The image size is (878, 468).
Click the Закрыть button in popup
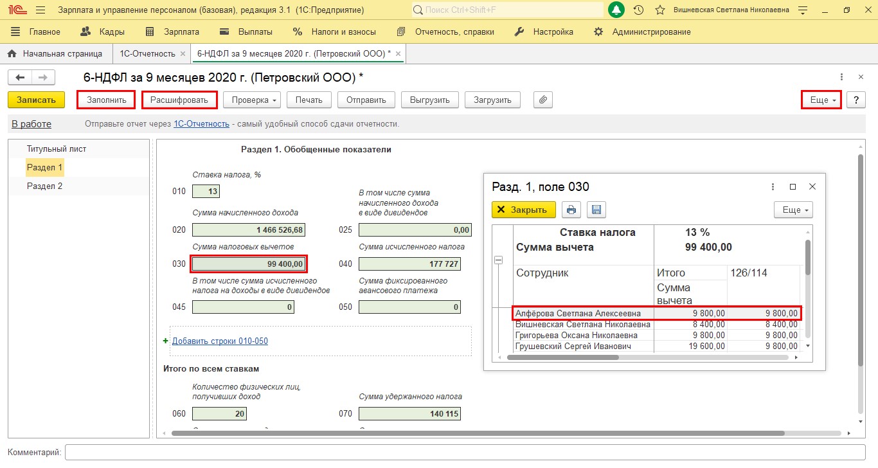pos(524,210)
